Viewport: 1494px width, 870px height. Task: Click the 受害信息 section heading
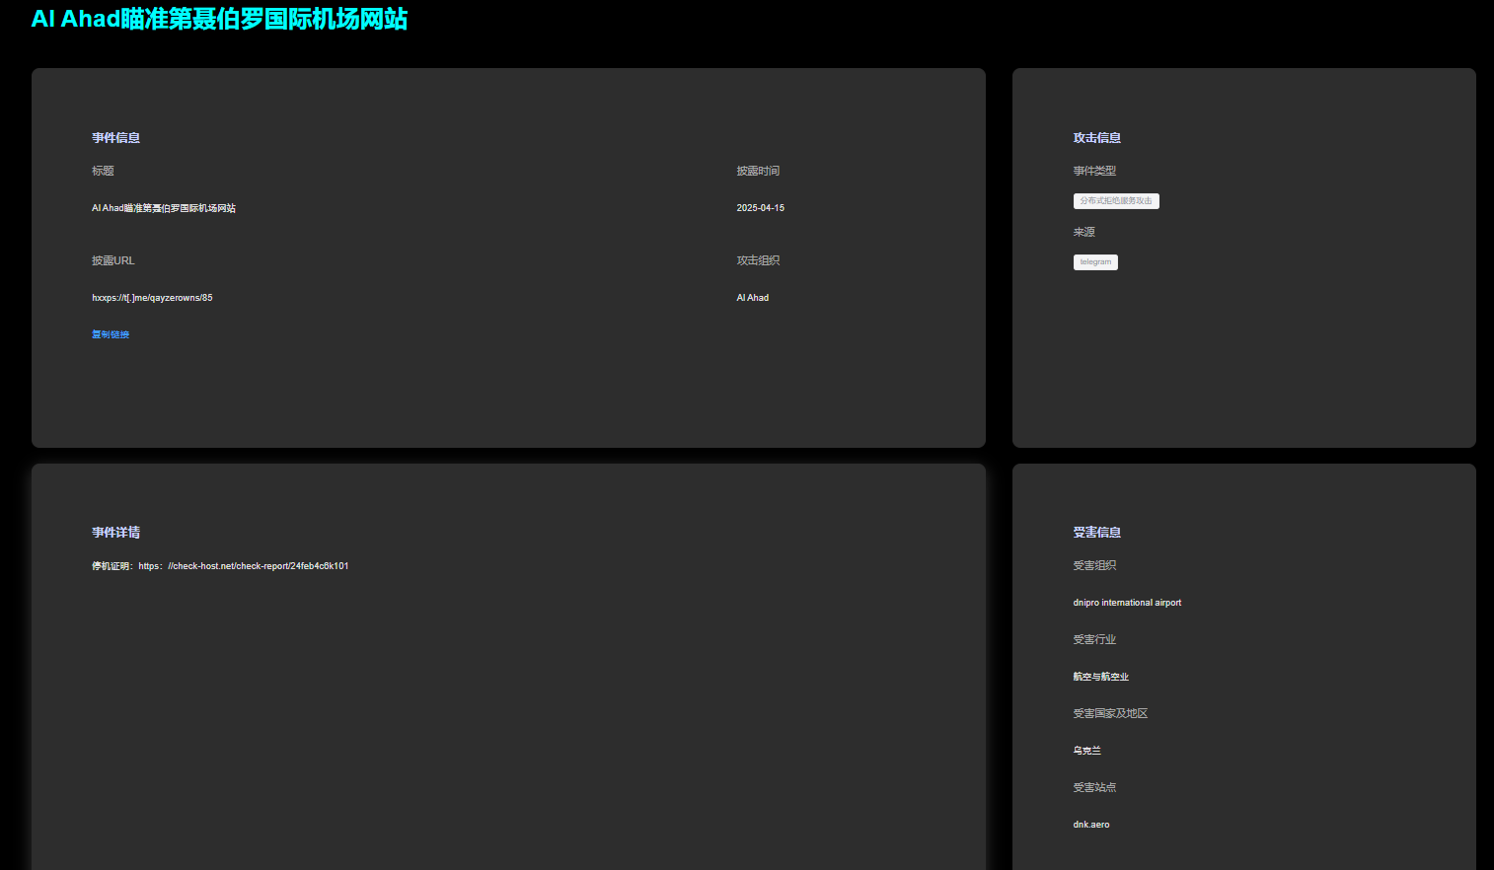pyautogui.click(x=1096, y=533)
